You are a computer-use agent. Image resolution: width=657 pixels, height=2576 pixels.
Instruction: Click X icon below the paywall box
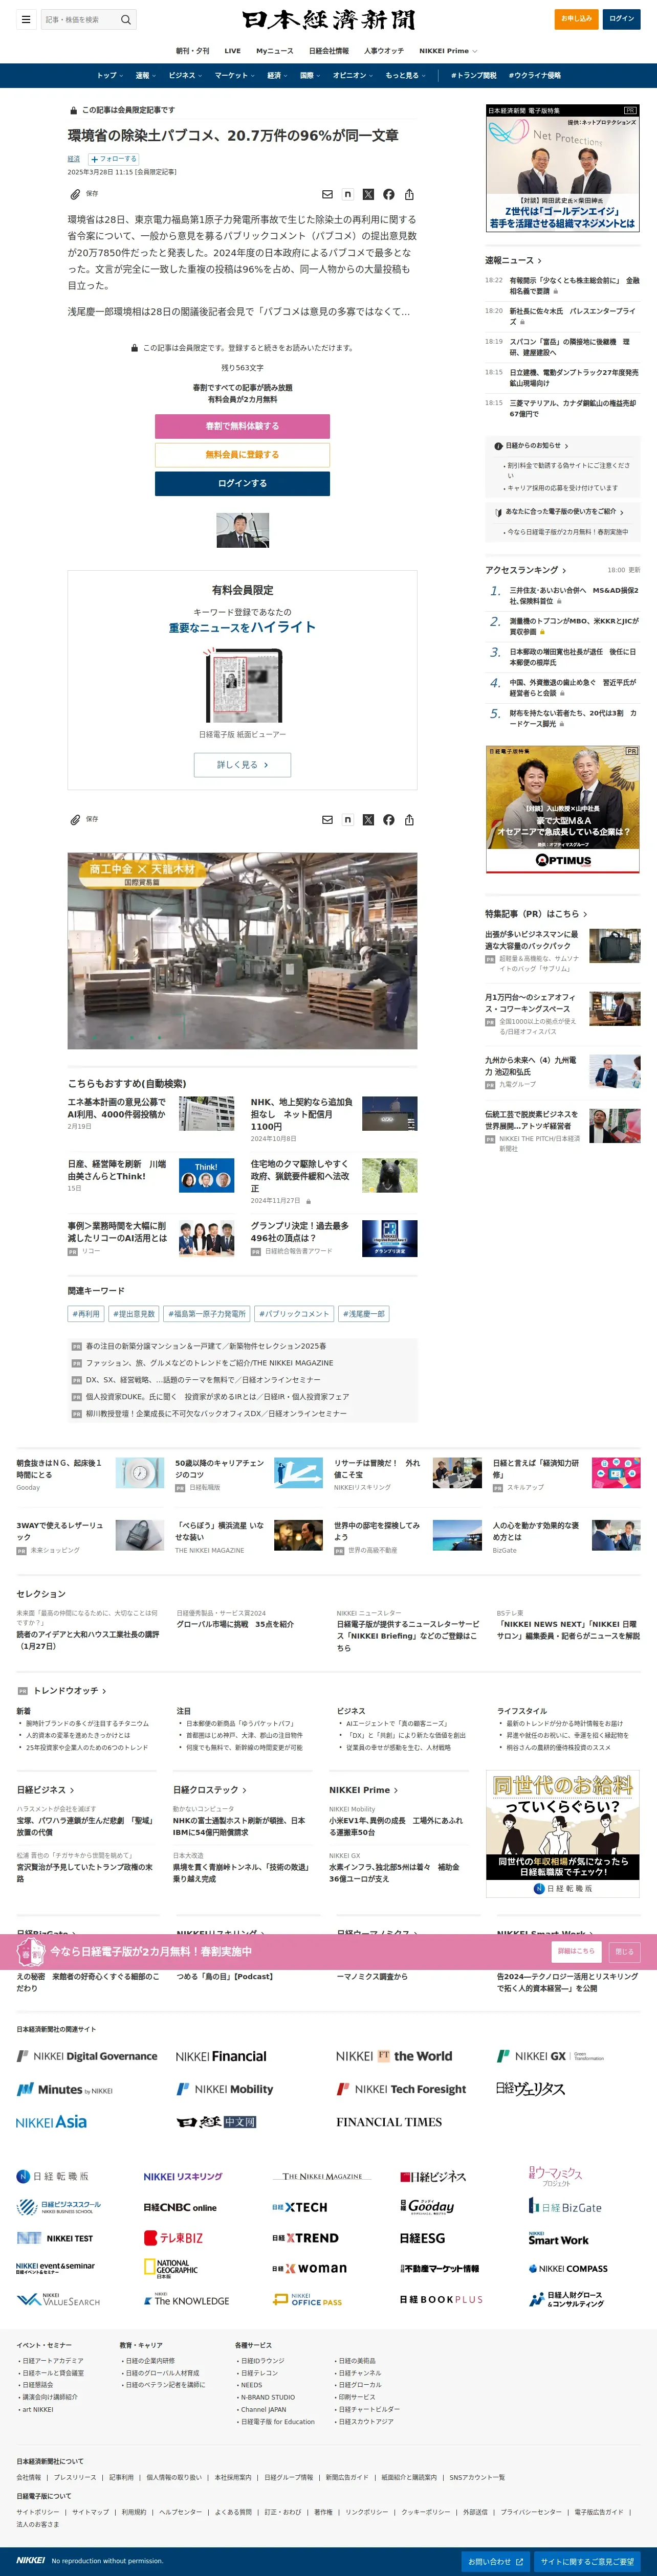(x=368, y=820)
